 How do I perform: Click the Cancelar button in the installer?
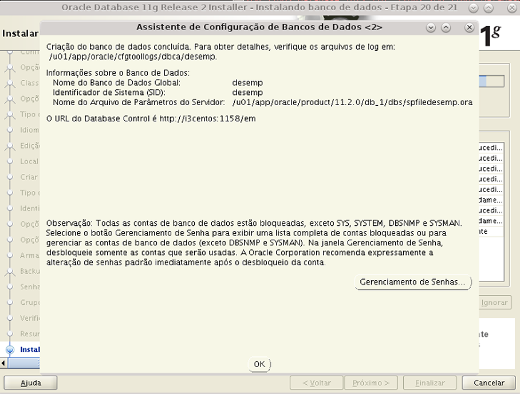click(489, 383)
